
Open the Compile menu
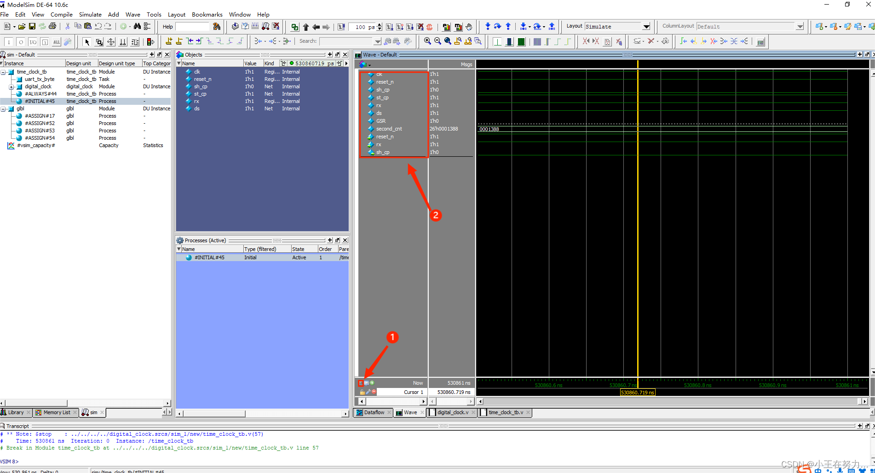pos(62,15)
